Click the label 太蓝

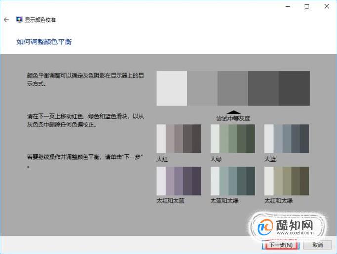point(270,159)
